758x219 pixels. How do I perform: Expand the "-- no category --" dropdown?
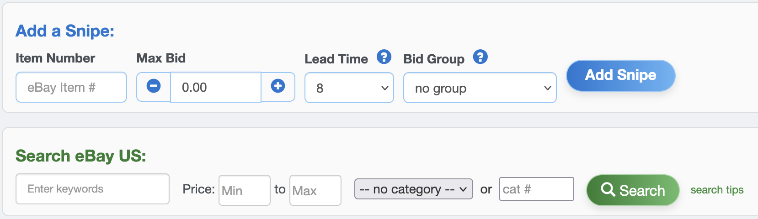pos(413,189)
